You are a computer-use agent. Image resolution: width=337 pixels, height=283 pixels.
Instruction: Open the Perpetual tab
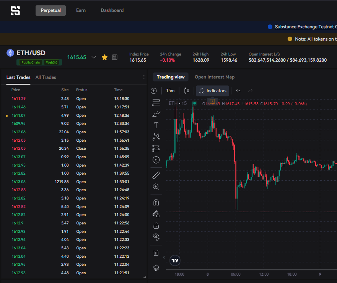(x=51, y=10)
